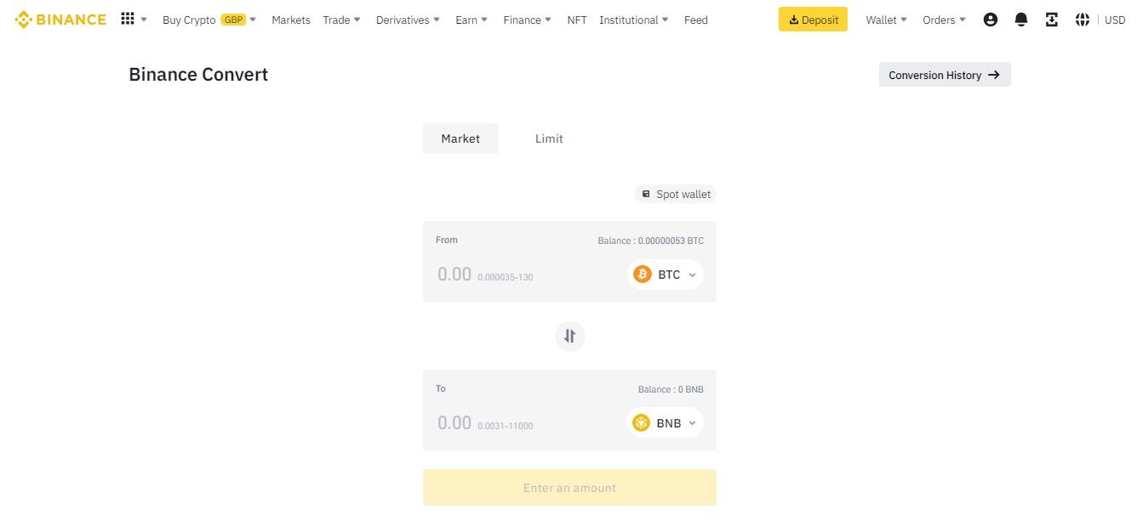Click the Bitcoin coin icon
Image resolution: width=1137 pixels, height=520 pixels.
(643, 274)
